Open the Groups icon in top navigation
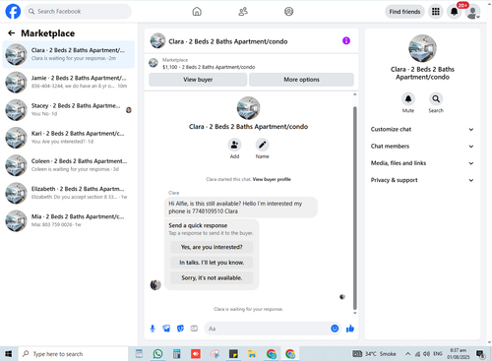 [288, 12]
